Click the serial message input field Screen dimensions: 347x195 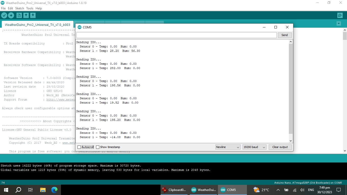(x=176, y=35)
